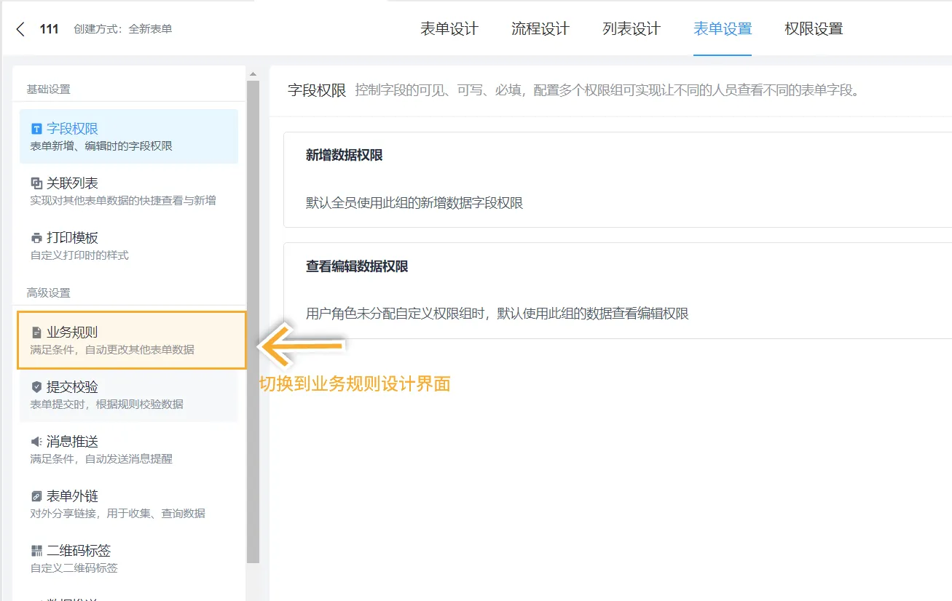Screen dimensions: 952x601
Task: Click the 关联列表 icon in sidebar
Action: 36,183
